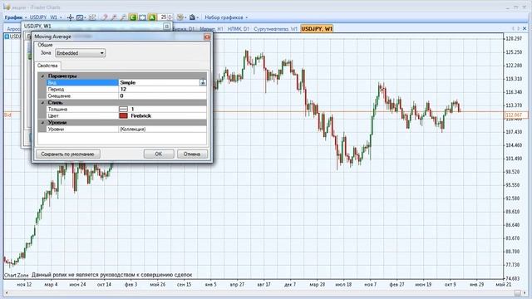Click the settings gear dropdown arrow
The height and width of the screenshot is (299, 532).
pos(185,17)
